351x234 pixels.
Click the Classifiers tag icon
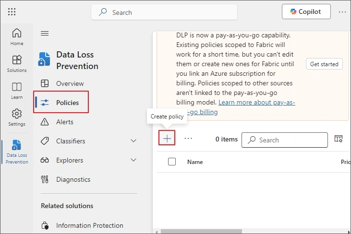pos(45,141)
